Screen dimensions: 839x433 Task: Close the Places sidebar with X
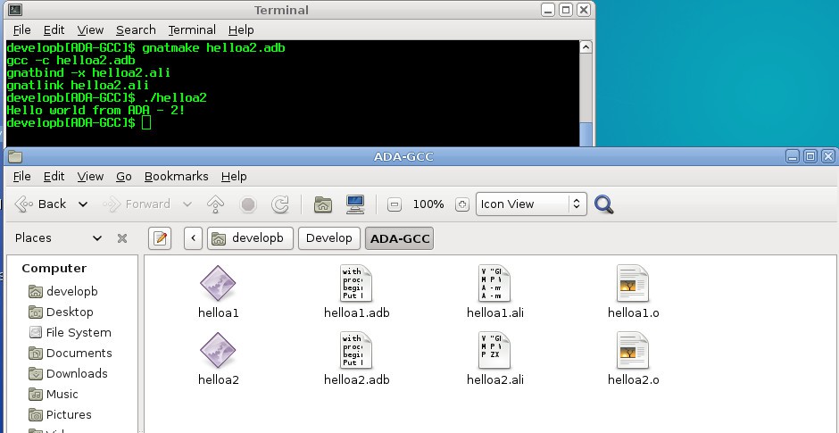point(122,238)
